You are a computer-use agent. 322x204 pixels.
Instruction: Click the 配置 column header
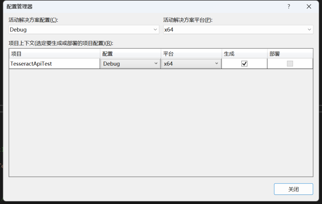coord(130,54)
